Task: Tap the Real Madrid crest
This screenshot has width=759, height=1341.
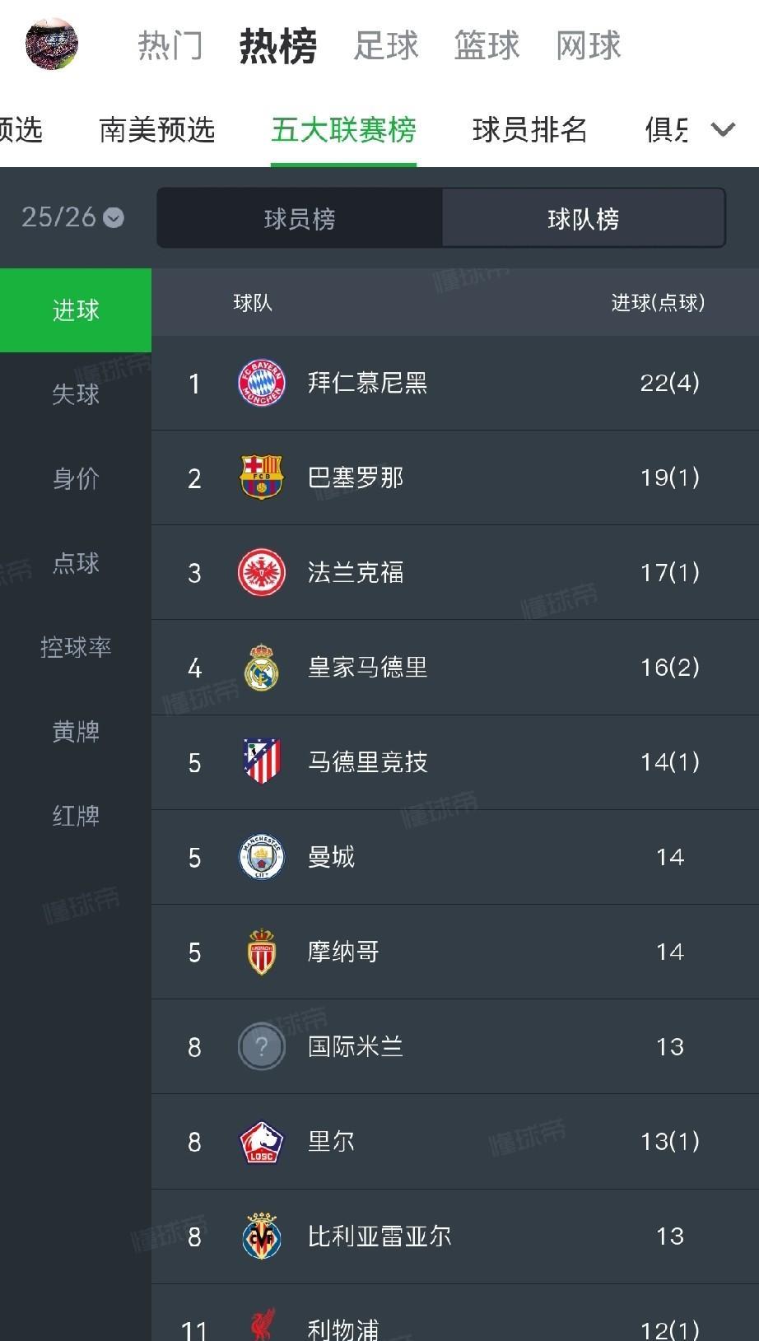Action: [261, 667]
